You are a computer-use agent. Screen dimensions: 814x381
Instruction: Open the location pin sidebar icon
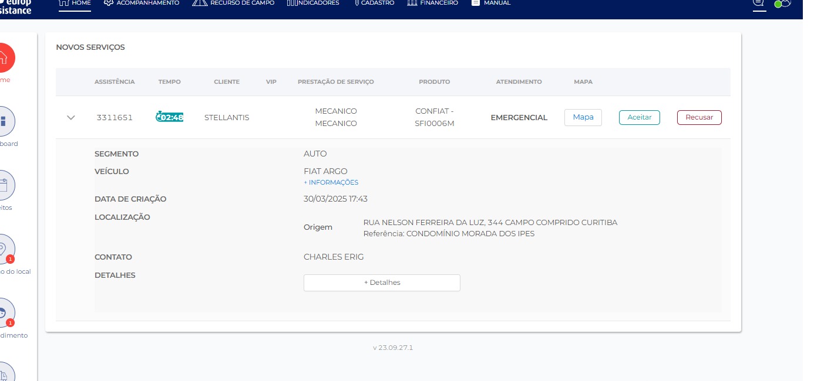pyautogui.click(x=4, y=249)
